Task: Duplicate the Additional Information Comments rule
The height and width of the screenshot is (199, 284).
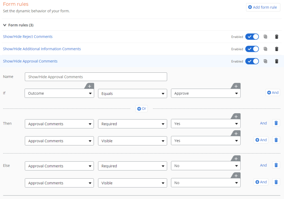Action: (x=265, y=49)
